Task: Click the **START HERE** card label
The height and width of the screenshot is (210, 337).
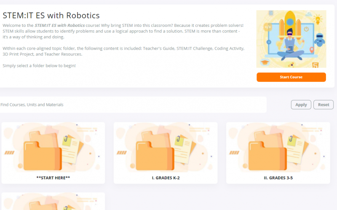Action: point(53,178)
